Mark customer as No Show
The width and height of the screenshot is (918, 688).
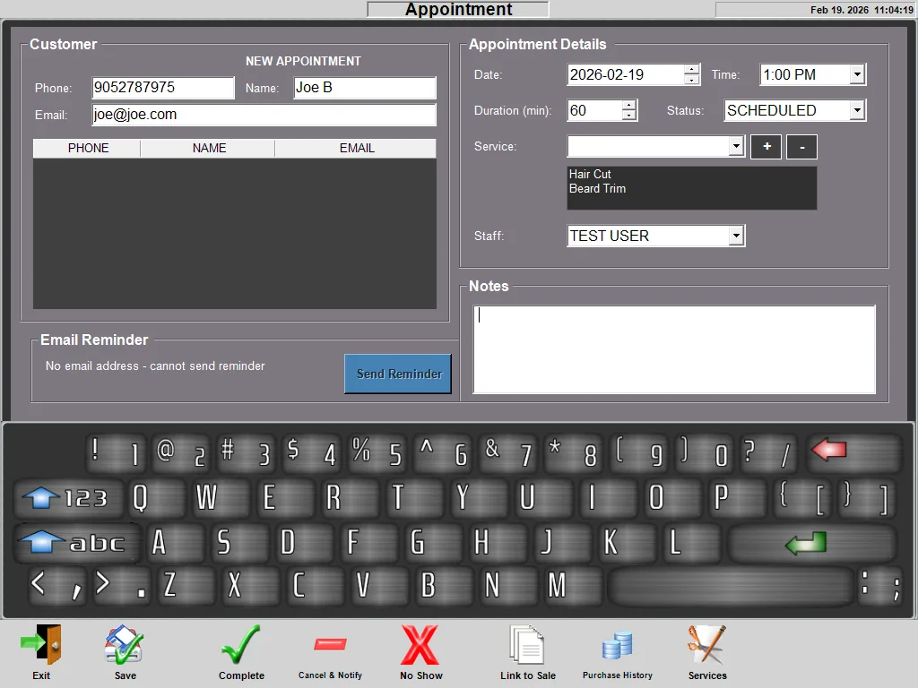420,646
